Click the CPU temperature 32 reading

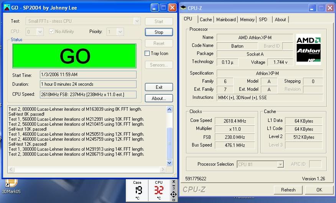click(x=159, y=190)
